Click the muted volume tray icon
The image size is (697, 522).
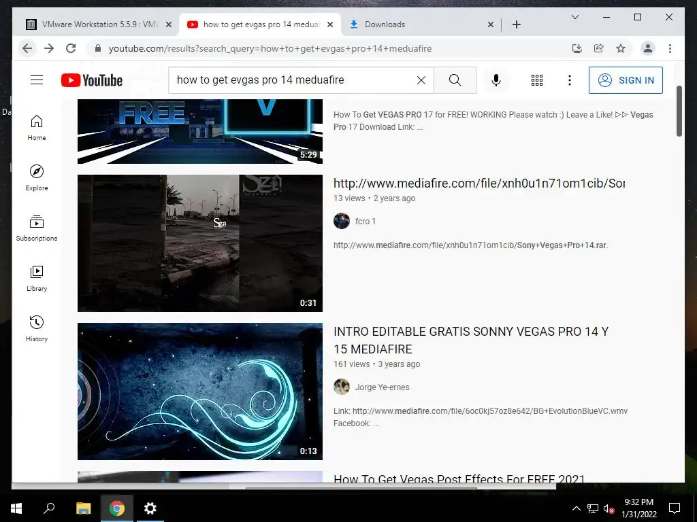click(609, 508)
